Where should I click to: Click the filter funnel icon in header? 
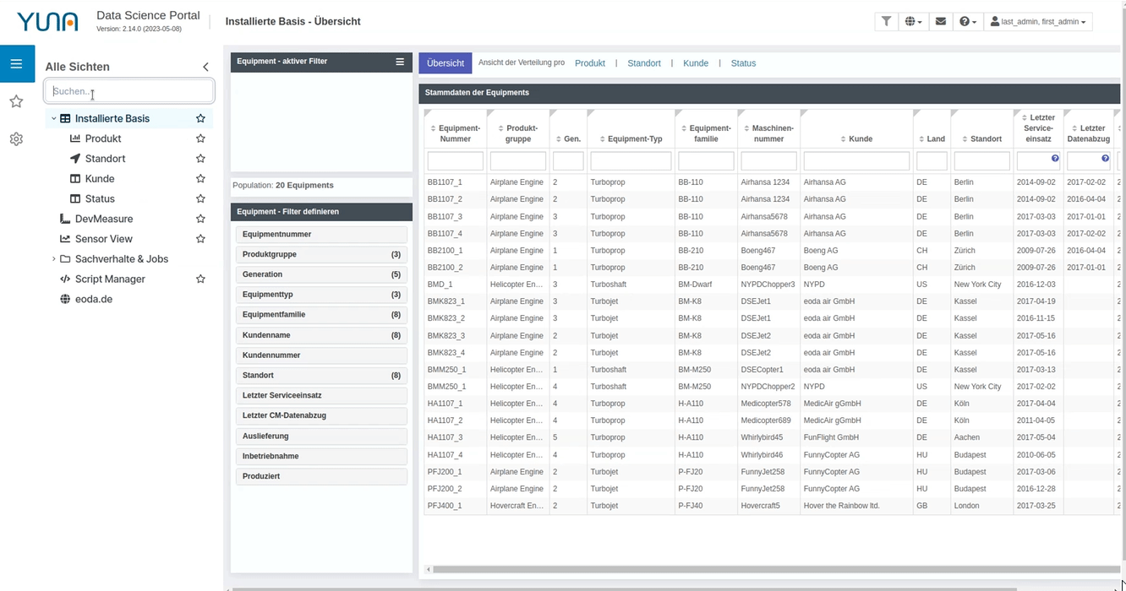coord(886,21)
